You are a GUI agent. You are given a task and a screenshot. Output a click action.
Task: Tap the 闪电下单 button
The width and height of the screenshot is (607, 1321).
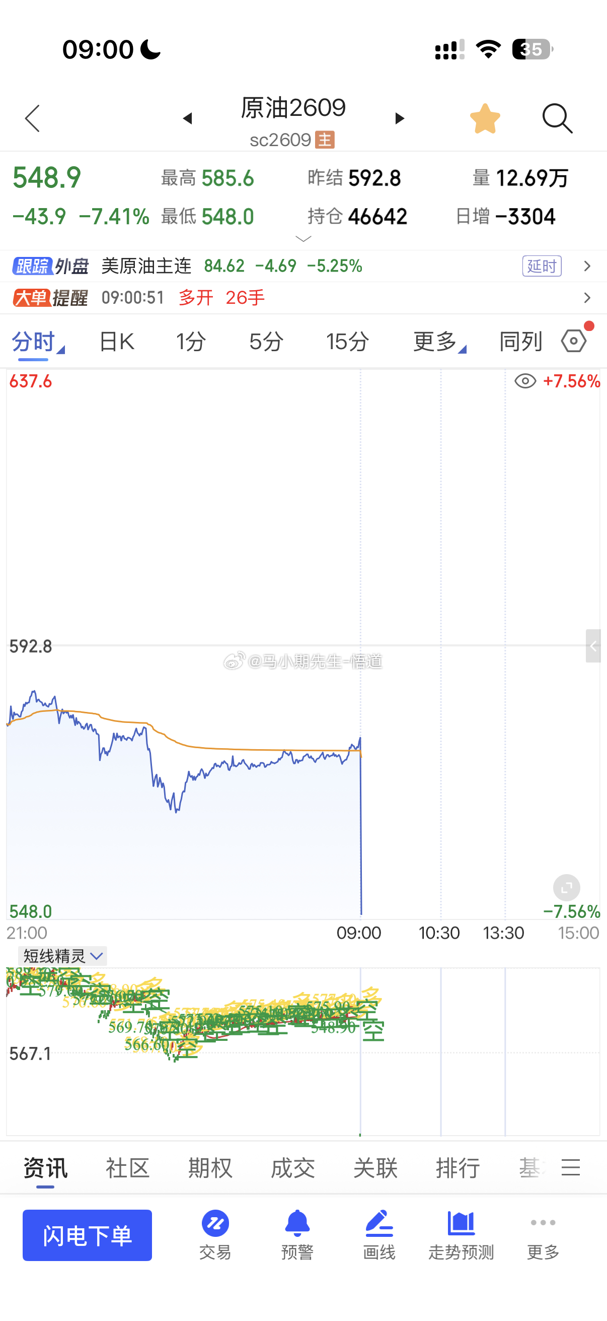87,1235
